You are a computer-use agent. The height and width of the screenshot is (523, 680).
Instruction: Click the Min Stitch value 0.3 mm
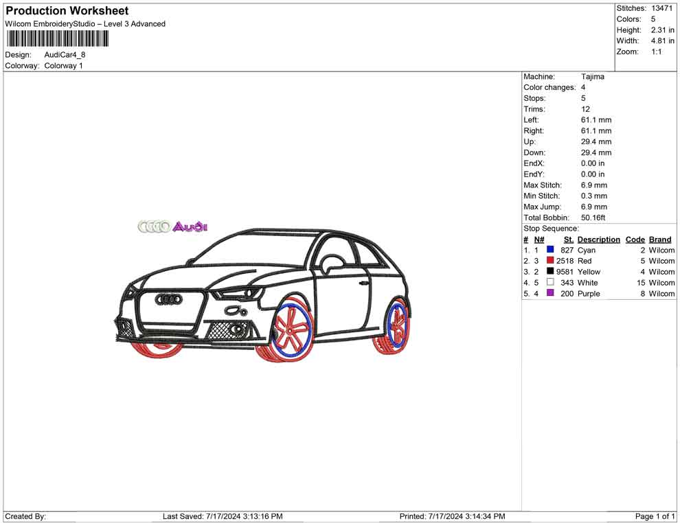(x=594, y=196)
